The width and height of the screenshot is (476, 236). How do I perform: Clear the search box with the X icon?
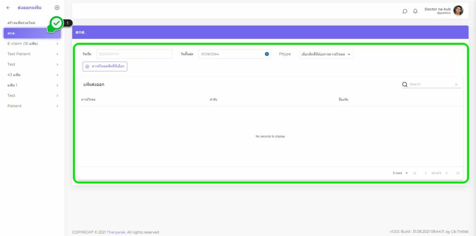[456, 84]
